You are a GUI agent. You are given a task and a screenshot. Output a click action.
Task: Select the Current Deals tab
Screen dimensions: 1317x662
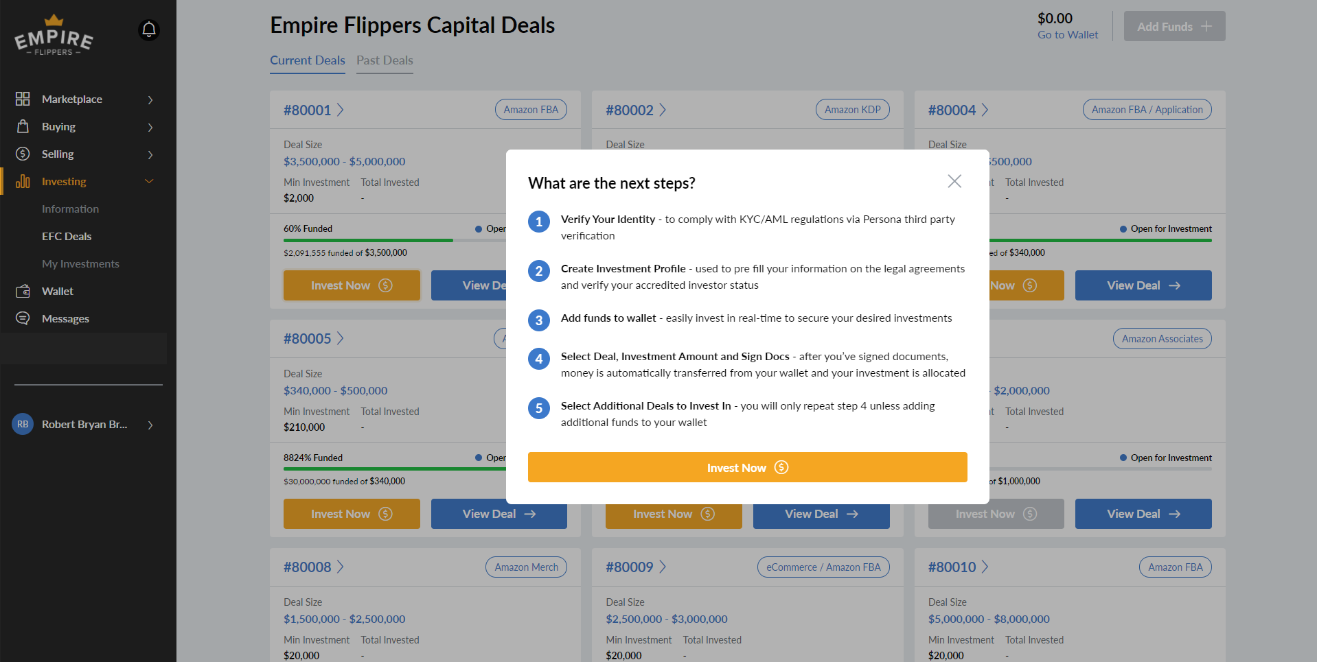click(308, 60)
